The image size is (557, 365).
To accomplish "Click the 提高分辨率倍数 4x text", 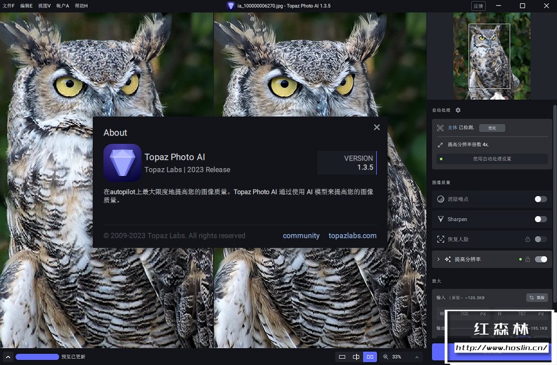I will [x=468, y=144].
